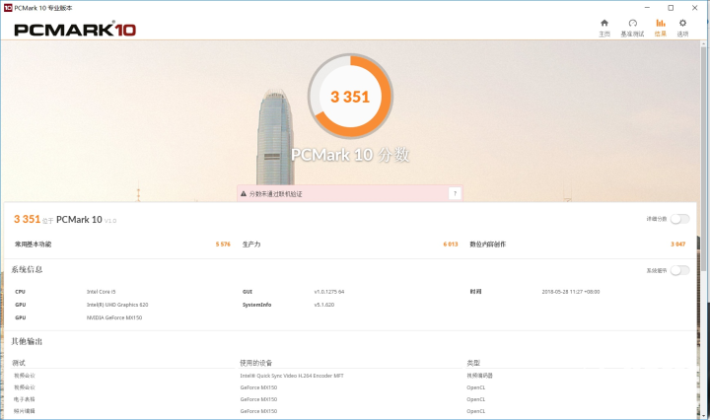
Task: Click the warning triangle in validation banner
Action: point(244,193)
